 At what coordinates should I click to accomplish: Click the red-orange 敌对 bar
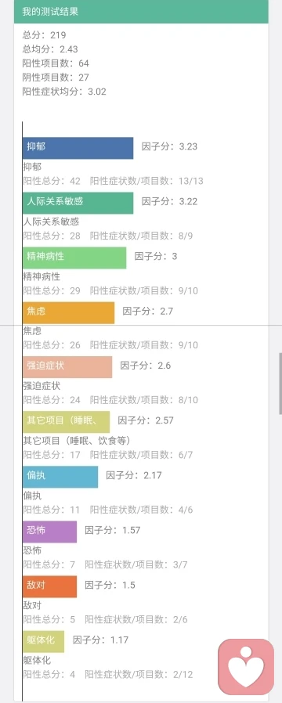[x=50, y=586]
